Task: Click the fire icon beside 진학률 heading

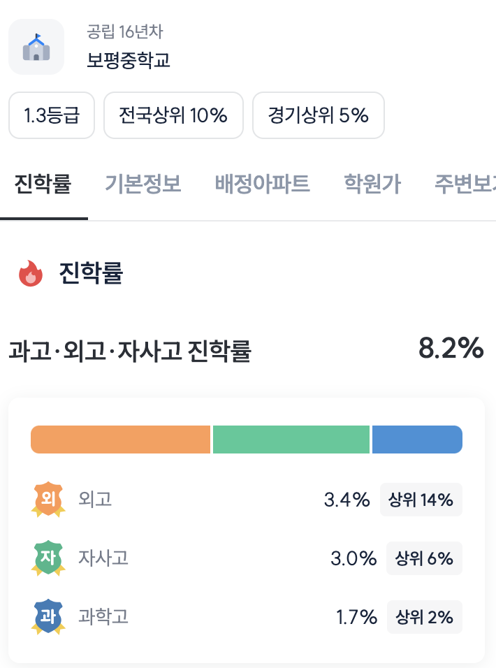Action: 31,274
